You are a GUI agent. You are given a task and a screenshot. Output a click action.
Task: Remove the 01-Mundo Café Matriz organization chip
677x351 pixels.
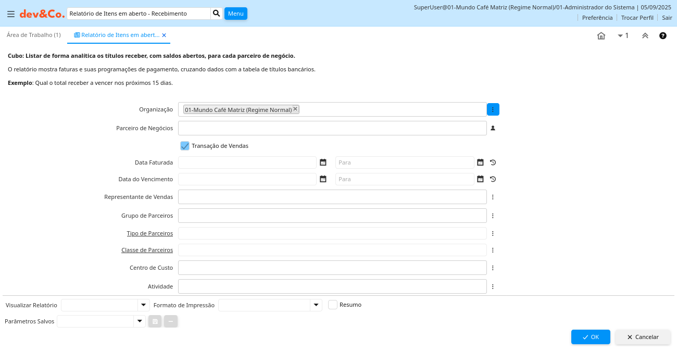(x=295, y=109)
